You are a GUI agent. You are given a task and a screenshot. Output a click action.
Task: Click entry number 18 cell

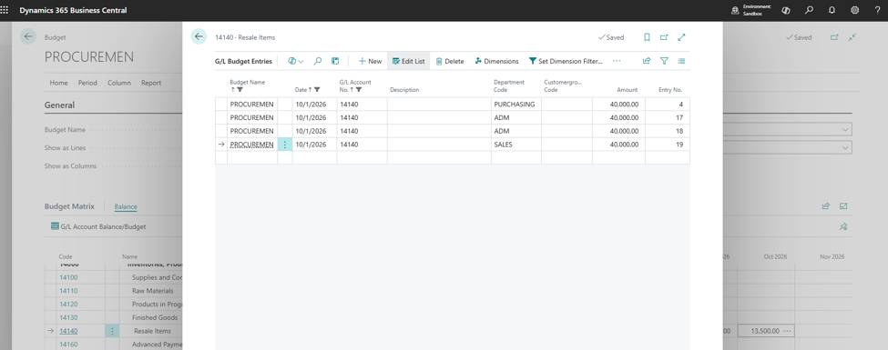[x=667, y=131]
